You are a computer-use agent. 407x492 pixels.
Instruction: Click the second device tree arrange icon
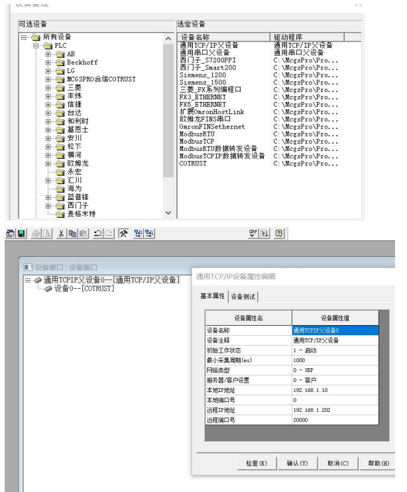149,234
